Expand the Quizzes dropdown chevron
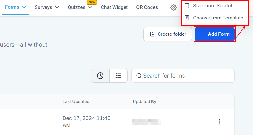This screenshot has height=135, width=253. 90,7
